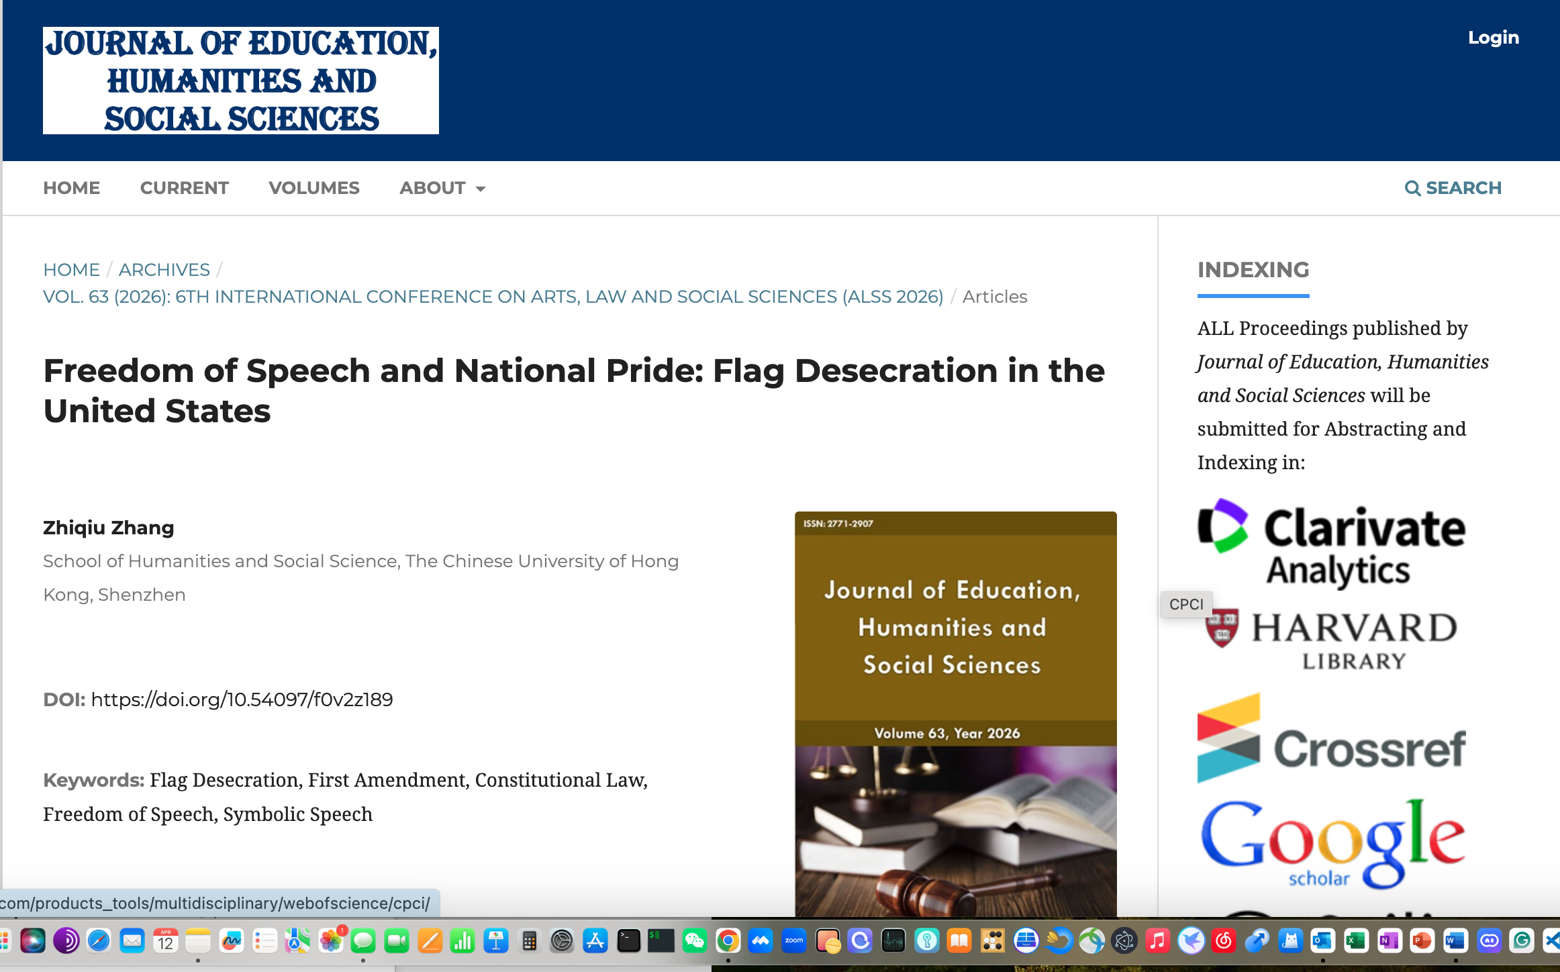The height and width of the screenshot is (972, 1560).
Task: Open Music from the dock
Action: pos(1158,941)
